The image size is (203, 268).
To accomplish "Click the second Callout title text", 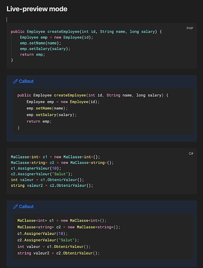I will pyautogui.click(x=26, y=206).
